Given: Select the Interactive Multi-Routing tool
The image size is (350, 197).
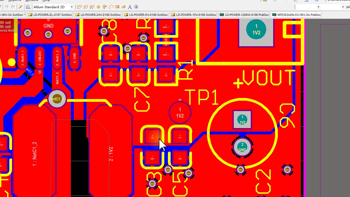Looking at the screenshot, I should pyautogui.click(x=86, y=7).
